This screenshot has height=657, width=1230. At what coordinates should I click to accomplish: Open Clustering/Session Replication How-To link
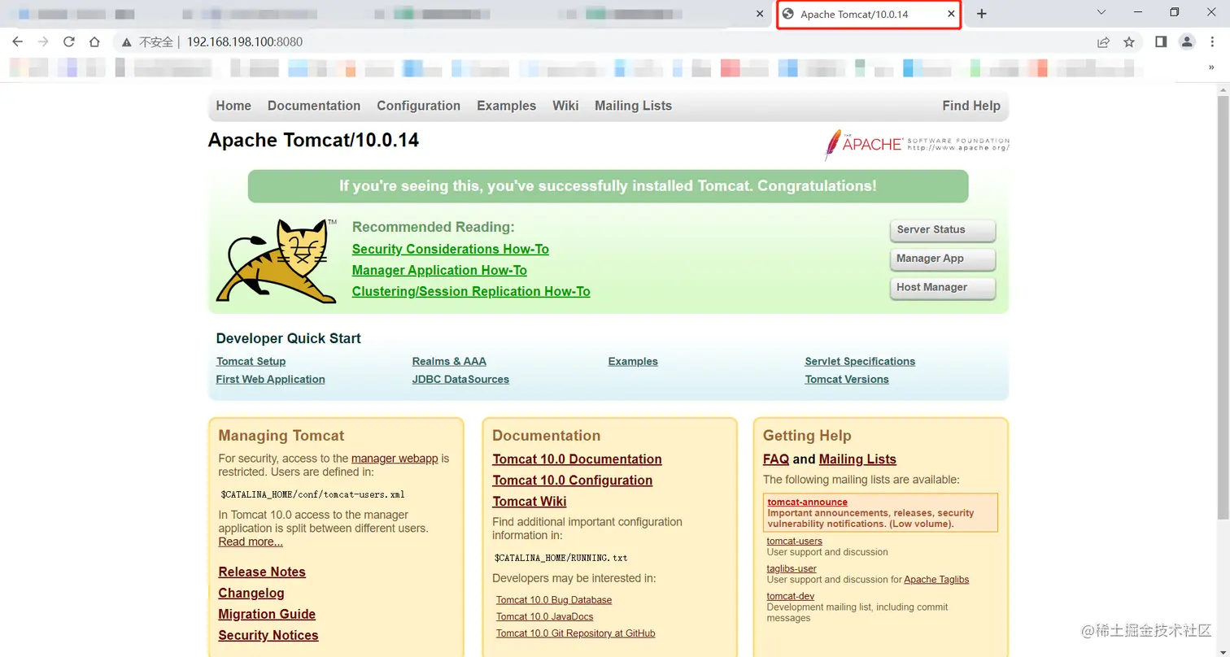(x=471, y=291)
